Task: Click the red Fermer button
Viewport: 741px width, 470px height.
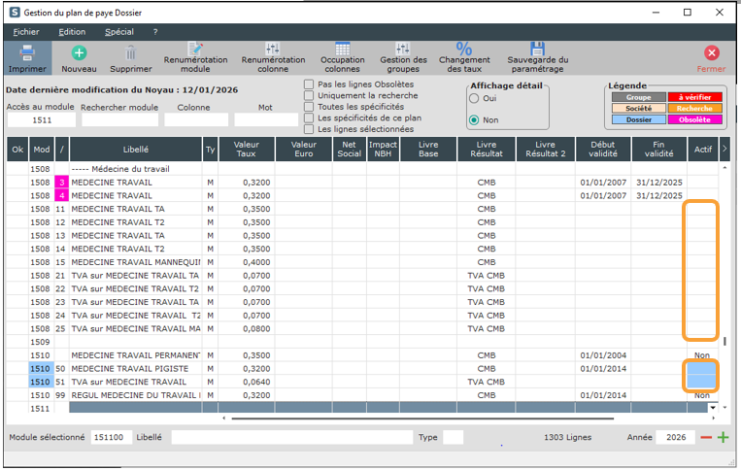Action: tap(711, 54)
